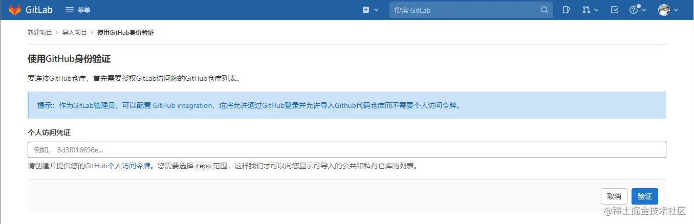Go to 导入项目 breadcrumb

(75, 33)
